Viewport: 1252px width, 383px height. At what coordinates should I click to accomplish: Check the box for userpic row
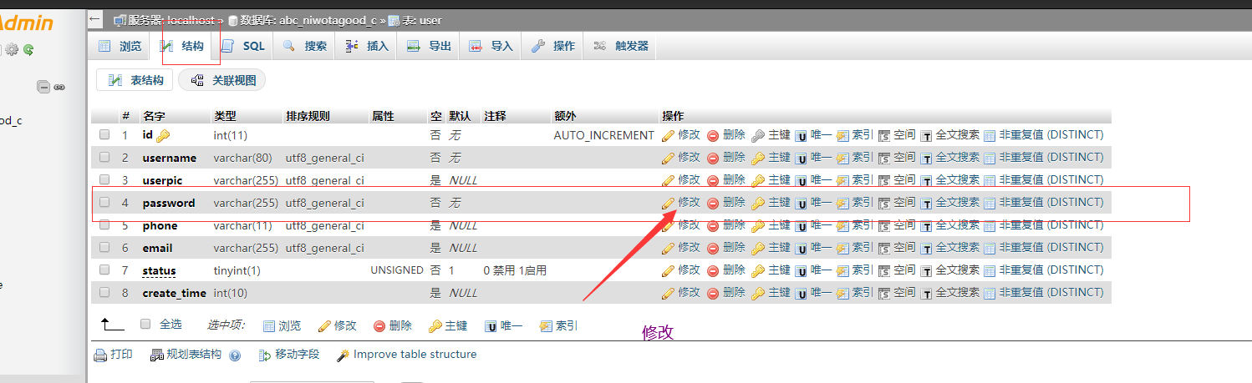(104, 179)
